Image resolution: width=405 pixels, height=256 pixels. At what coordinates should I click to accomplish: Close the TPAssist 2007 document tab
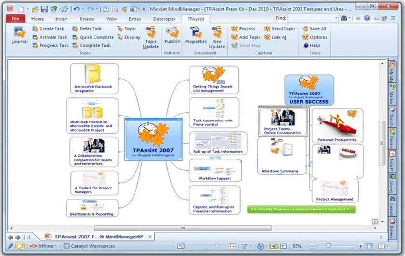(x=150, y=236)
